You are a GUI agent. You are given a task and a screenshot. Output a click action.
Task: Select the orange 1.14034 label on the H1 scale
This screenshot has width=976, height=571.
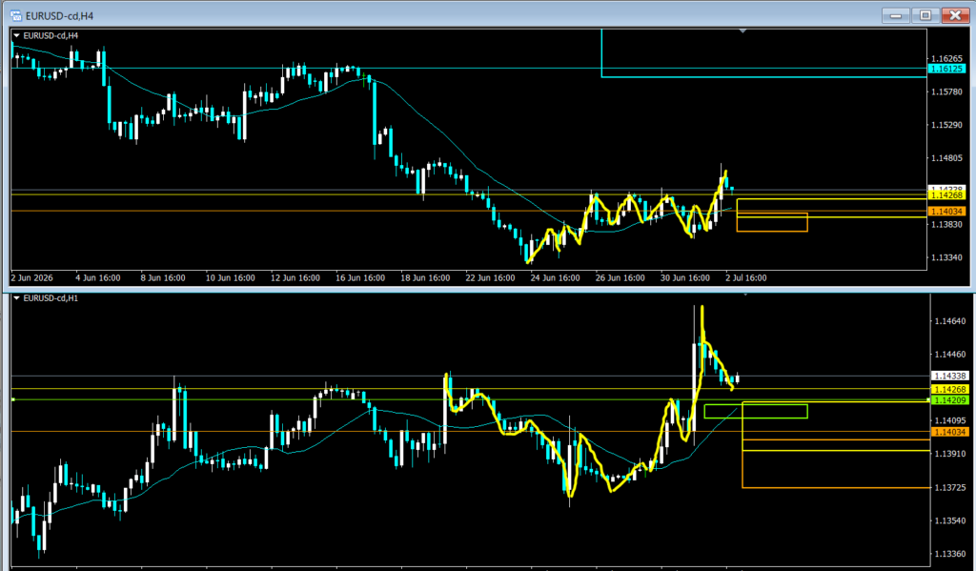950,432
